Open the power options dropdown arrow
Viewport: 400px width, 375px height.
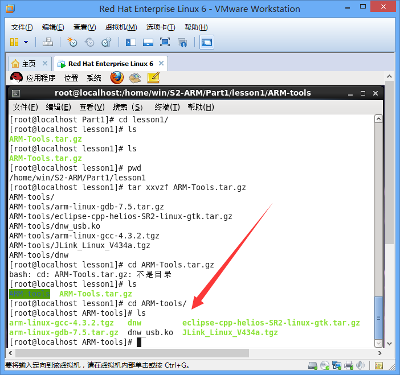point(26,42)
